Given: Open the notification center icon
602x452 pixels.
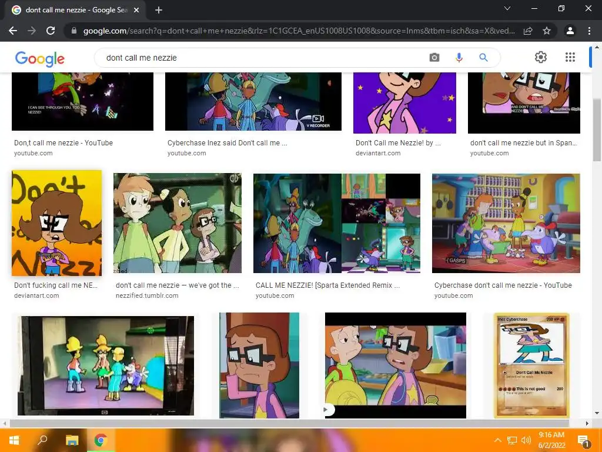Looking at the screenshot, I should pyautogui.click(x=584, y=441).
